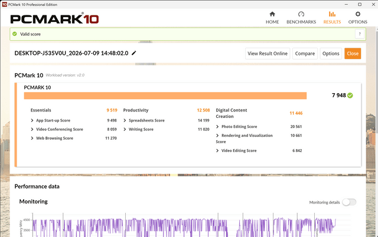378x237 pixels.
Task: Expand Spreadsheets Score
Action: pyautogui.click(x=125, y=120)
